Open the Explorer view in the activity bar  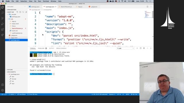tap(3, 7)
